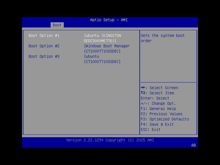Click the Sets the system boot order text
Image resolution: width=220 pixels, height=165 pixels.
click(163, 38)
